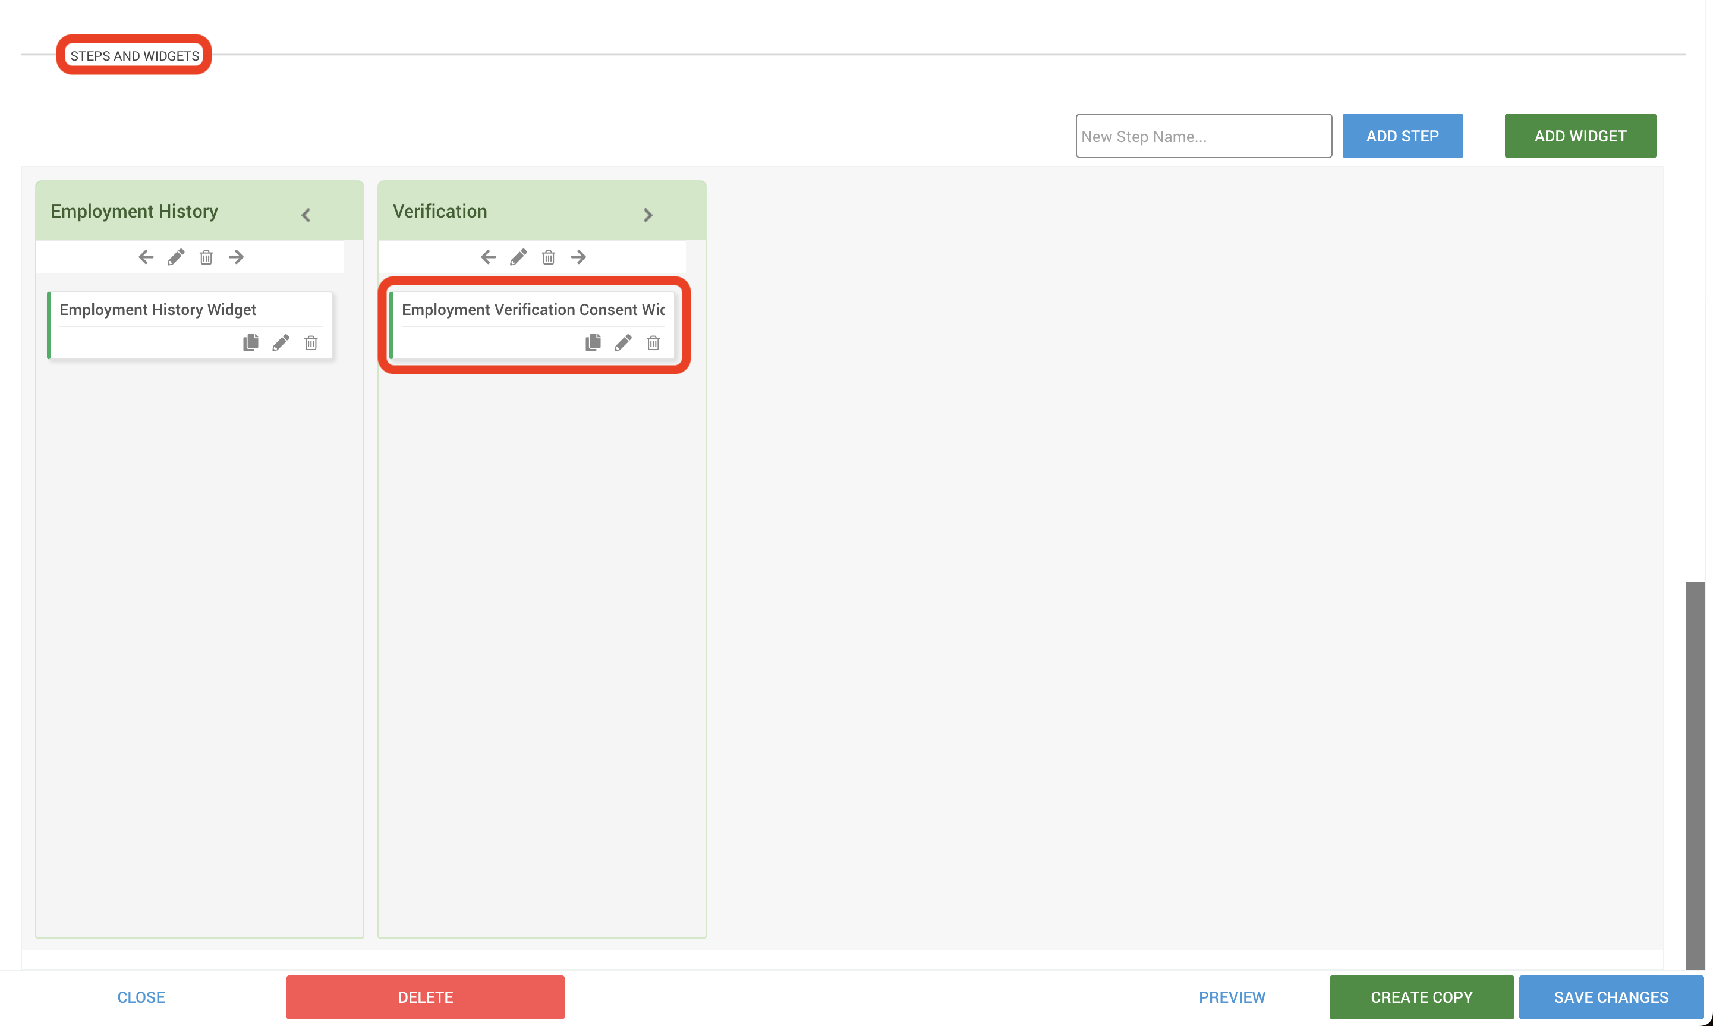
Task: Click the CLOSE link
Action: [141, 997]
